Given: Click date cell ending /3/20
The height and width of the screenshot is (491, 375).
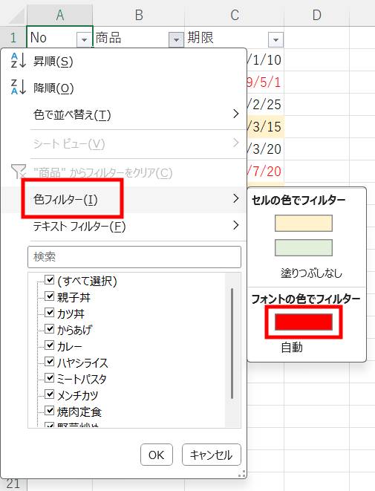Looking at the screenshot, I should 265,149.
